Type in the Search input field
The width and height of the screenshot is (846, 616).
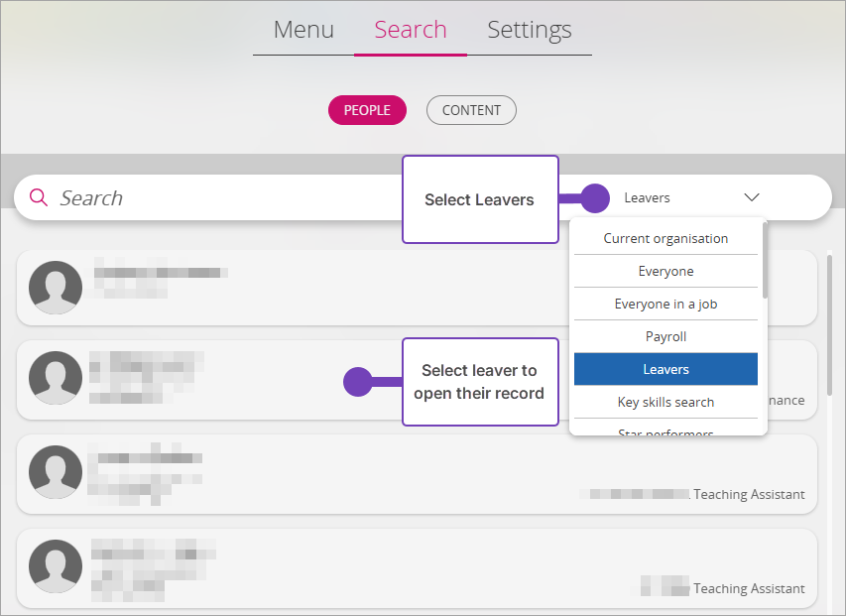(x=218, y=197)
